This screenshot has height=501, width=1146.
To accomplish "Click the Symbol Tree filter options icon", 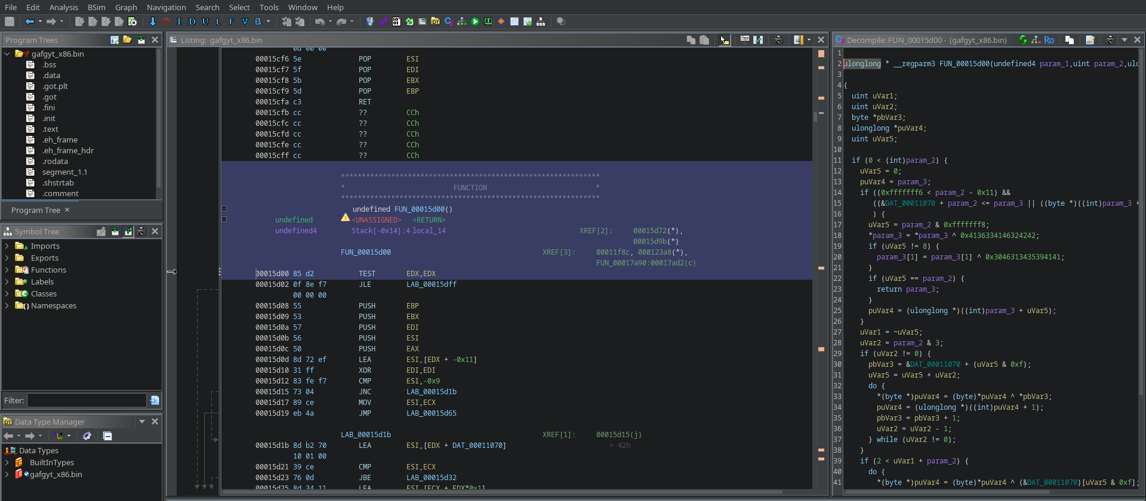I will pos(155,400).
